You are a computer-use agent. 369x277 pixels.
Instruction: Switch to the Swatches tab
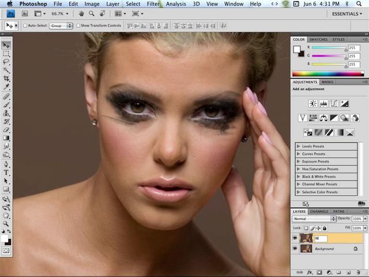tap(318, 40)
